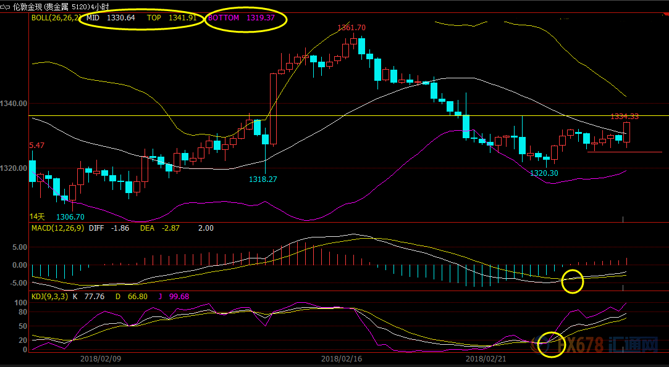
Task: Click the TOP 1341.91 value
Action: coord(172,18)
